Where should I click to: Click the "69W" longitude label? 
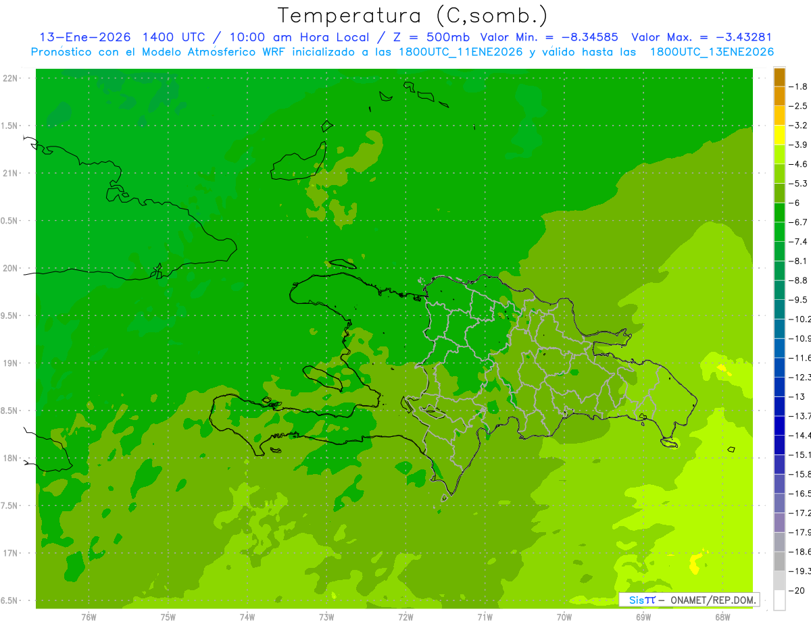tap(643, 617)
